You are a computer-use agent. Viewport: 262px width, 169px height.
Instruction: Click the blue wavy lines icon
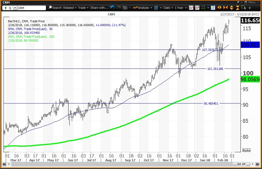coord(156,8)
